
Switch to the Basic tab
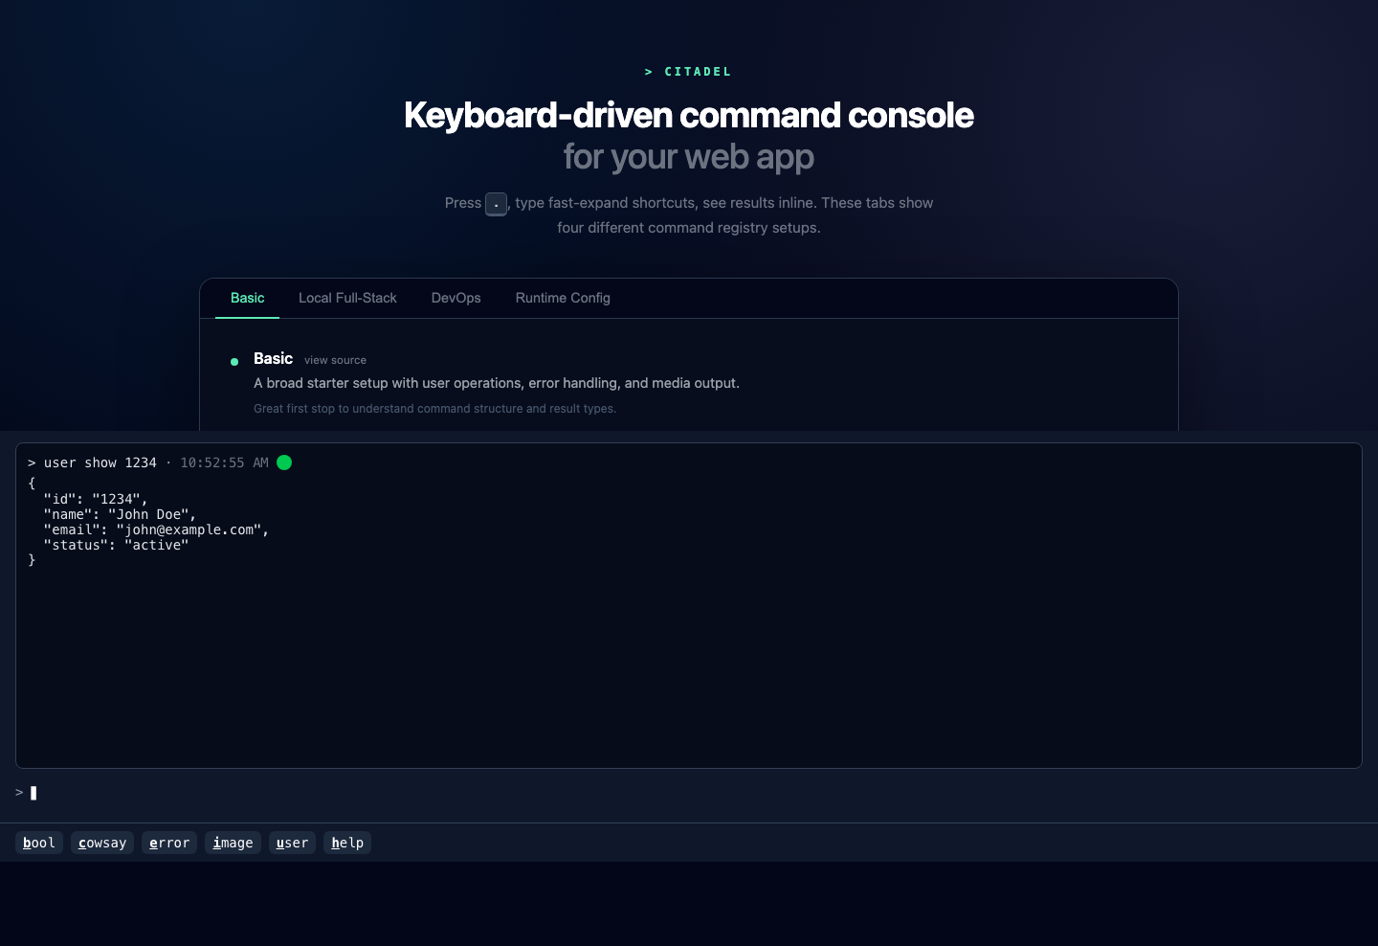(x=247, y=298)
